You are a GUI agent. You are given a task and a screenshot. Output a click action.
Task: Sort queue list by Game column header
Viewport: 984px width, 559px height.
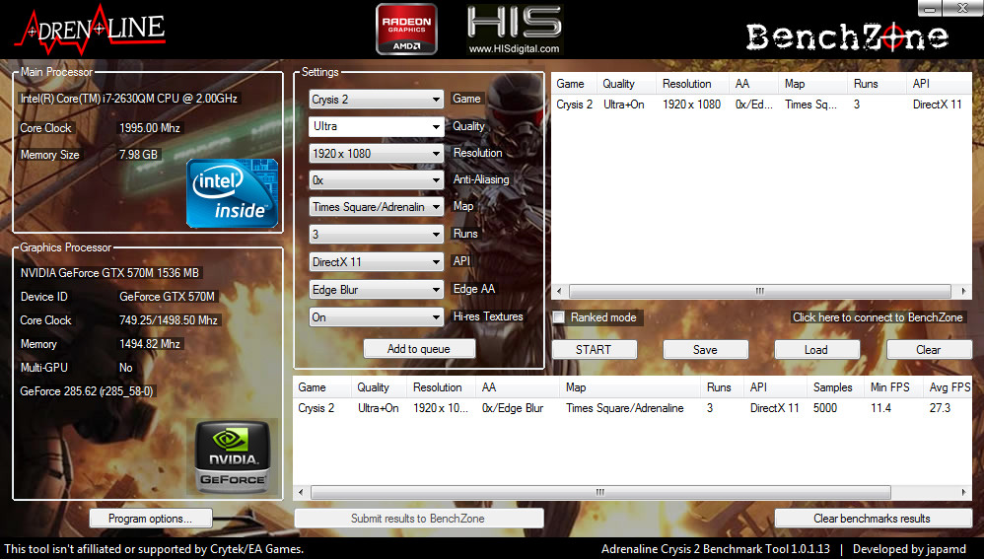(x=574, y=84)
